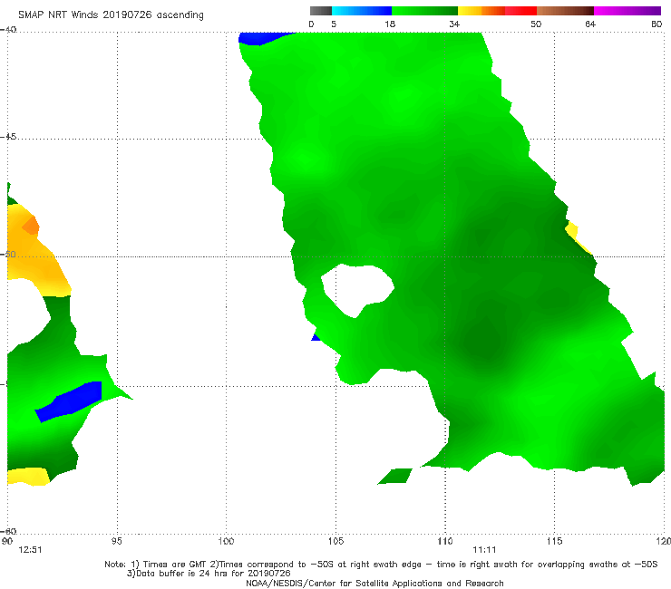Image resolution: width=671 pixels, height=589 pixels.
Task: Click the color bar label '50'
Action: tap(536, 24)
